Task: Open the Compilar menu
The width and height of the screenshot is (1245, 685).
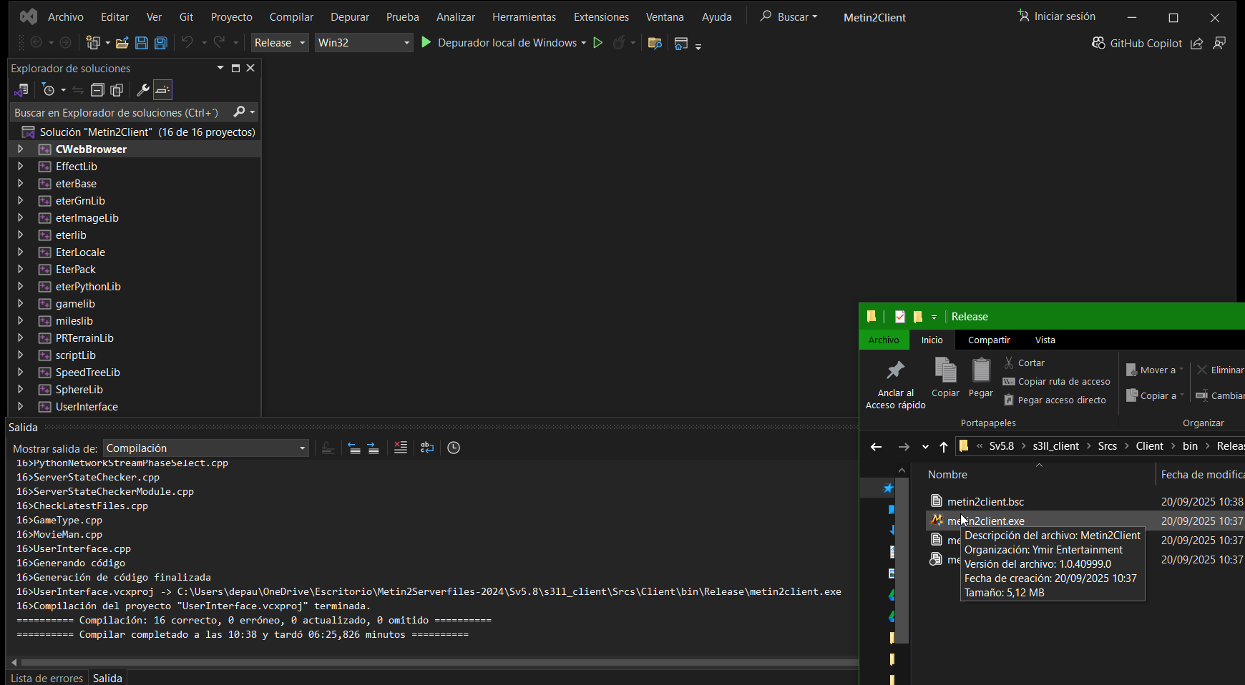Action: coord(291,16)
